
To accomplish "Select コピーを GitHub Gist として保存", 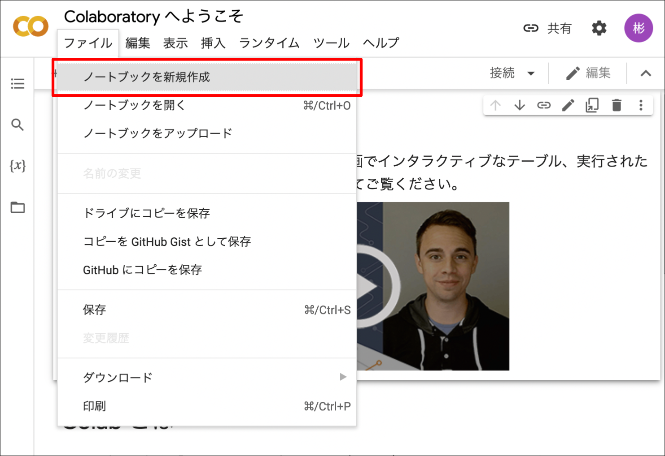I will click(x=207, y=242).
